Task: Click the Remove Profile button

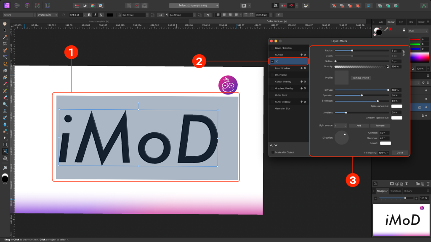Action: (x=361, y=78)
